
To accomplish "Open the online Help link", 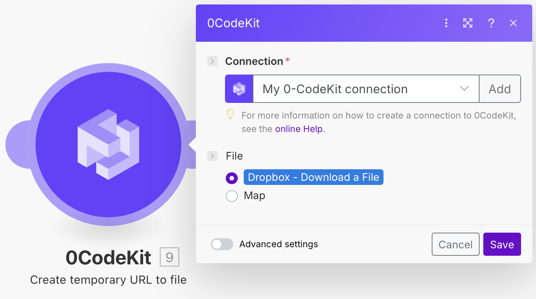I will pos(299,129).
